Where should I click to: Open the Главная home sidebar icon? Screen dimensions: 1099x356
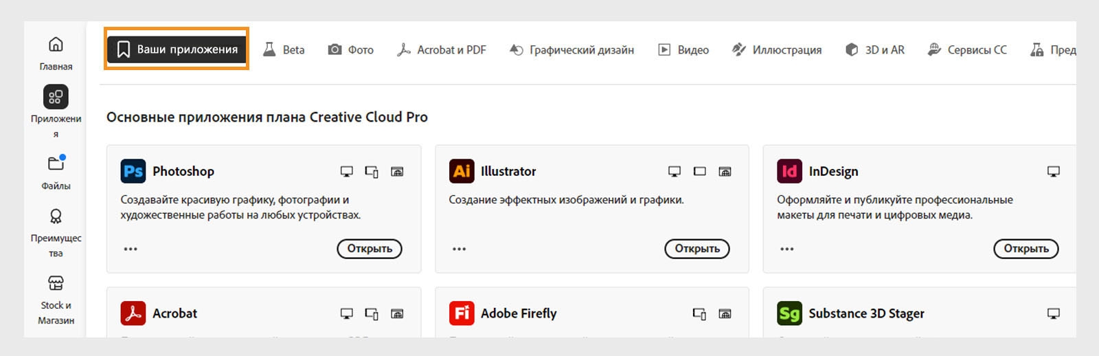pyautogui.click(x=56, y=45)
